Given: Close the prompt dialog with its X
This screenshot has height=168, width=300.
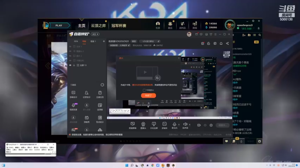Looking at the screenshot, I should click(x=179, y=58).
